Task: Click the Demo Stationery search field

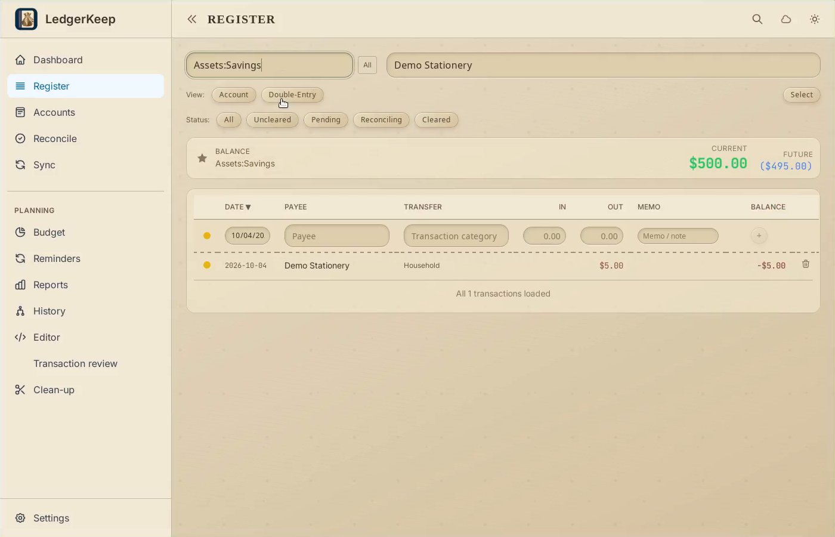Action: tap(604, 65)
